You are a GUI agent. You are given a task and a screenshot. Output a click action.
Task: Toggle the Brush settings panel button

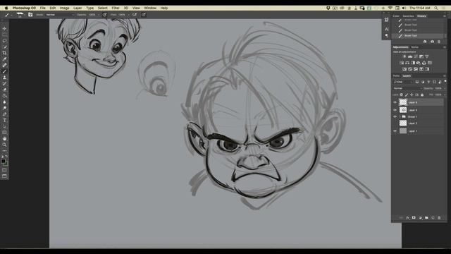(30, 14)
